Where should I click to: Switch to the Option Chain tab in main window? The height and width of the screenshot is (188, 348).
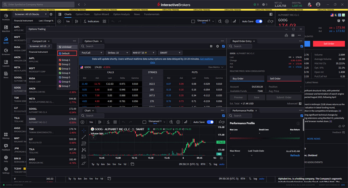point(83,14)
